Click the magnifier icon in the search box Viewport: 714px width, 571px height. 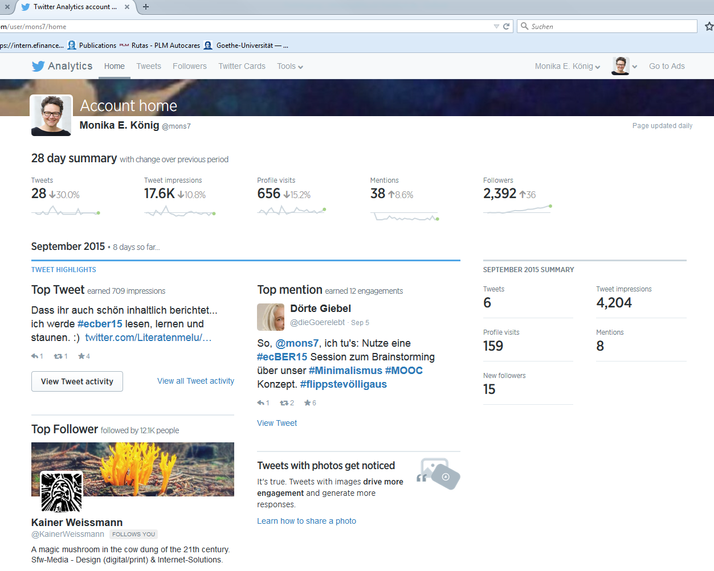pos(525,26)
